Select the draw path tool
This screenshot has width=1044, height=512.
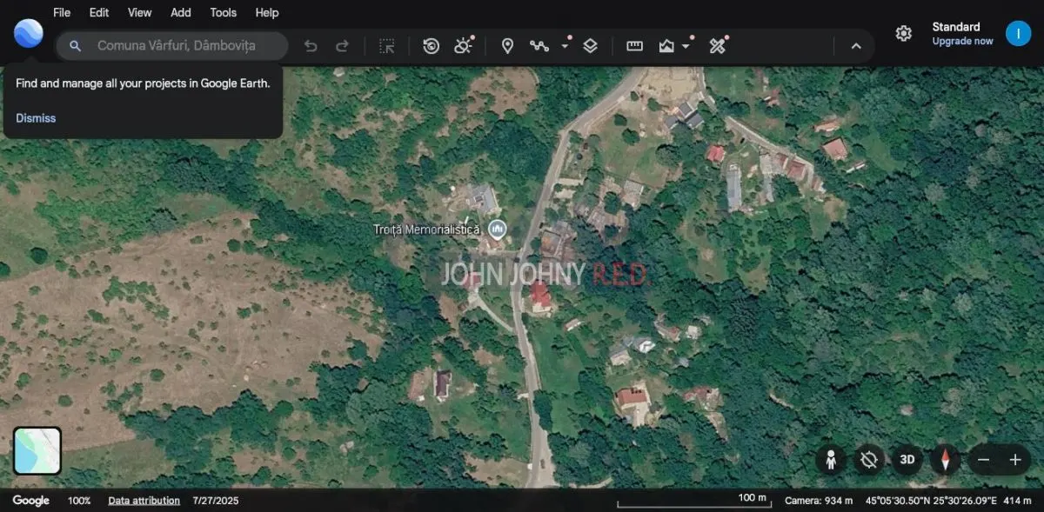(x=539, y=46)
